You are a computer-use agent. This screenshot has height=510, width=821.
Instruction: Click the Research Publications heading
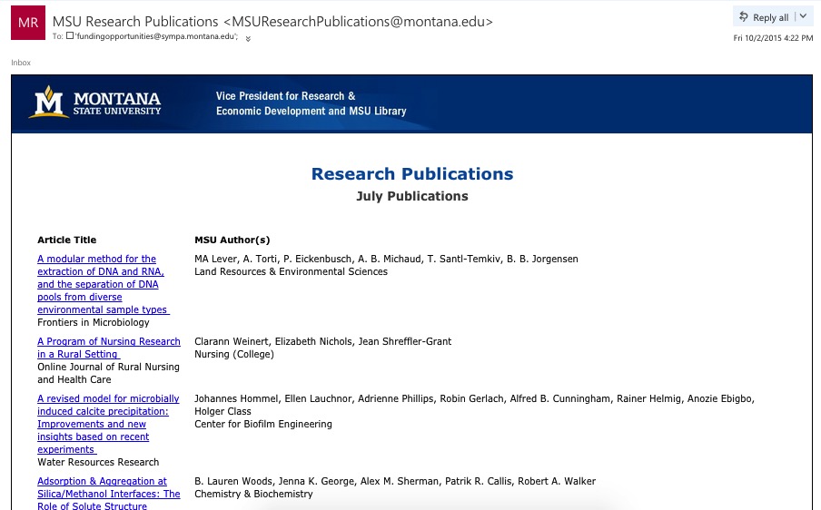tap(412, 173)
